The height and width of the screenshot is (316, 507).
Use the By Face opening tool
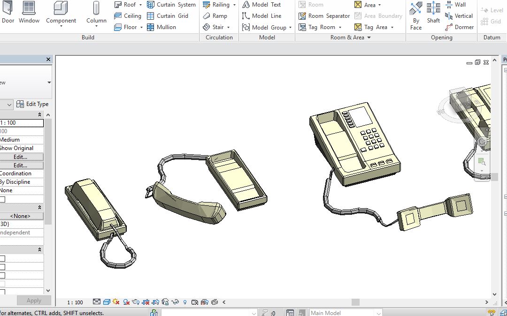point(416,14)
